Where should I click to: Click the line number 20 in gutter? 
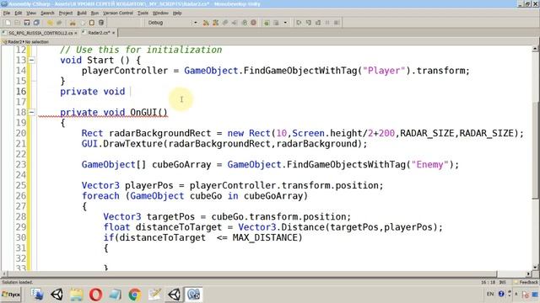coord(20,133)
